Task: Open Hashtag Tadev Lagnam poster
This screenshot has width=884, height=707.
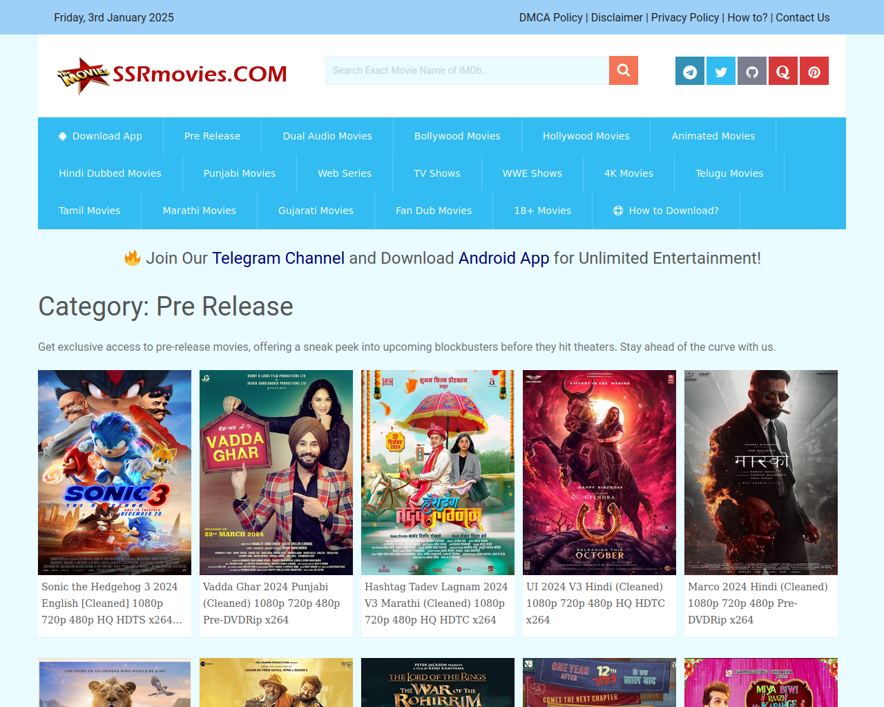Action: (x=438, y=472)
